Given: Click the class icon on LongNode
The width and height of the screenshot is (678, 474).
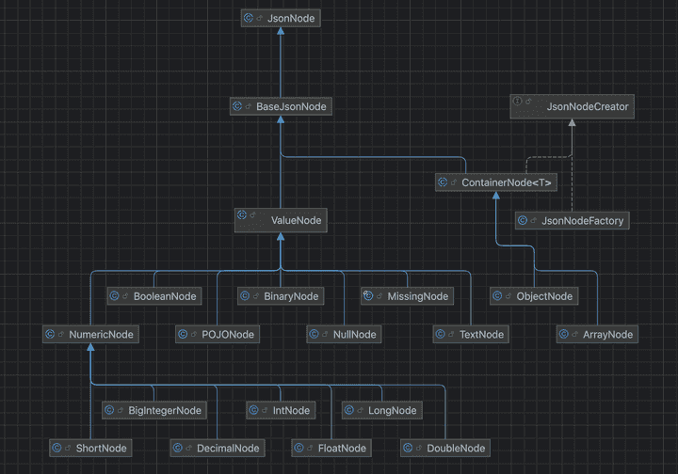Looking at the screenshot, I should click(x=349, y=410).
